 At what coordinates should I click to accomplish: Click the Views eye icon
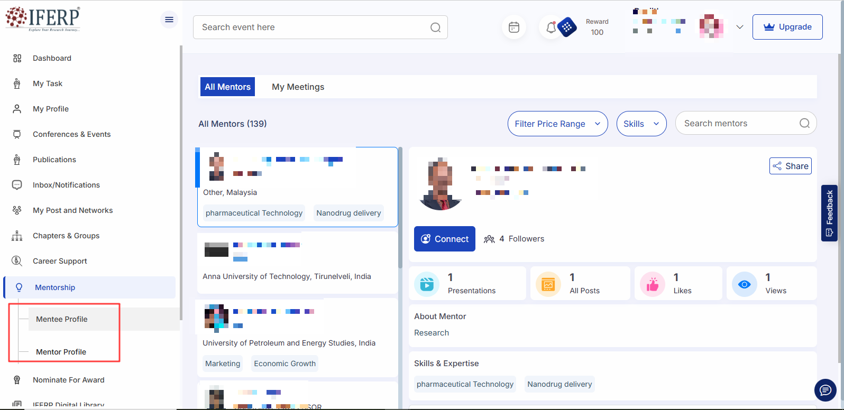click(x=744, y=284)
